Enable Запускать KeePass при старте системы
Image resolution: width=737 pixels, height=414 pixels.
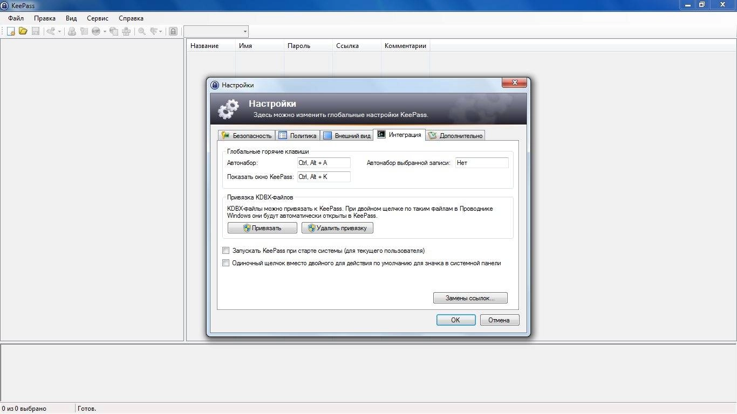[x=226, y=251]
